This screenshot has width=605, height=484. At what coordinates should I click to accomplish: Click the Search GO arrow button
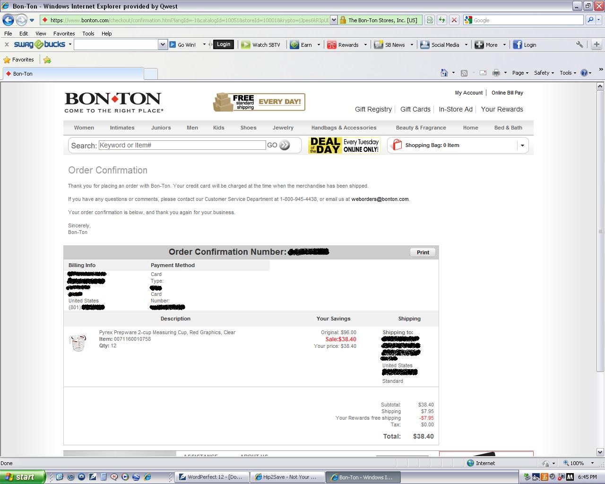pos(284,145)
